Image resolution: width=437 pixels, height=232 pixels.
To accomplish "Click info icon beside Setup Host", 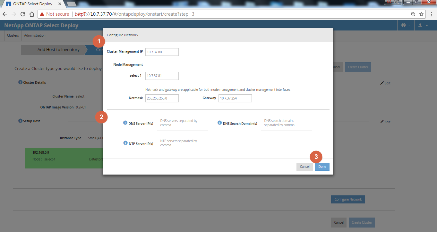I will 21,121.
